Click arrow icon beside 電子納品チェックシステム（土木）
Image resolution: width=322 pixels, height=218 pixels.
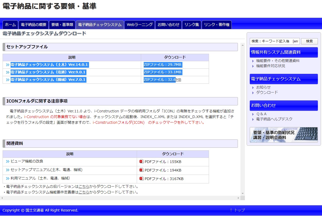point(7,65)
